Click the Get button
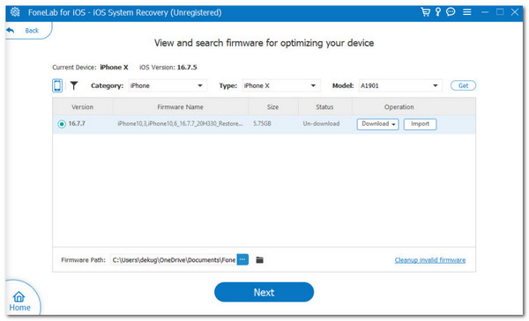 coord(463,85)
